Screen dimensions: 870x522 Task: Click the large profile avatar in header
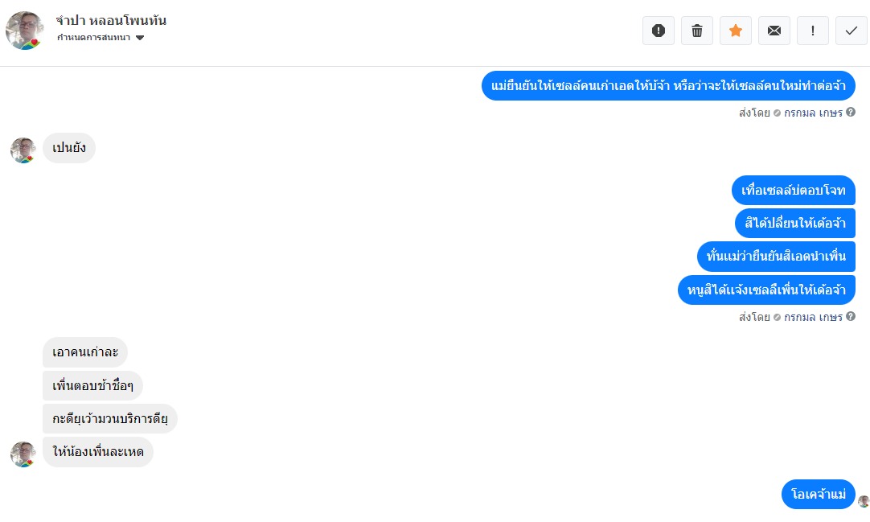click(24, 31)
